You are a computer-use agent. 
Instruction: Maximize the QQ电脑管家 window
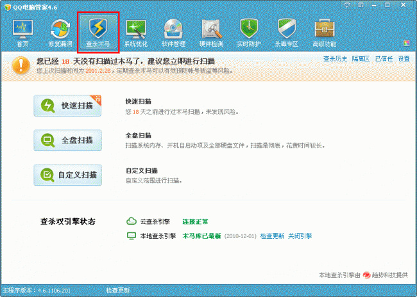tap(387, 4)
